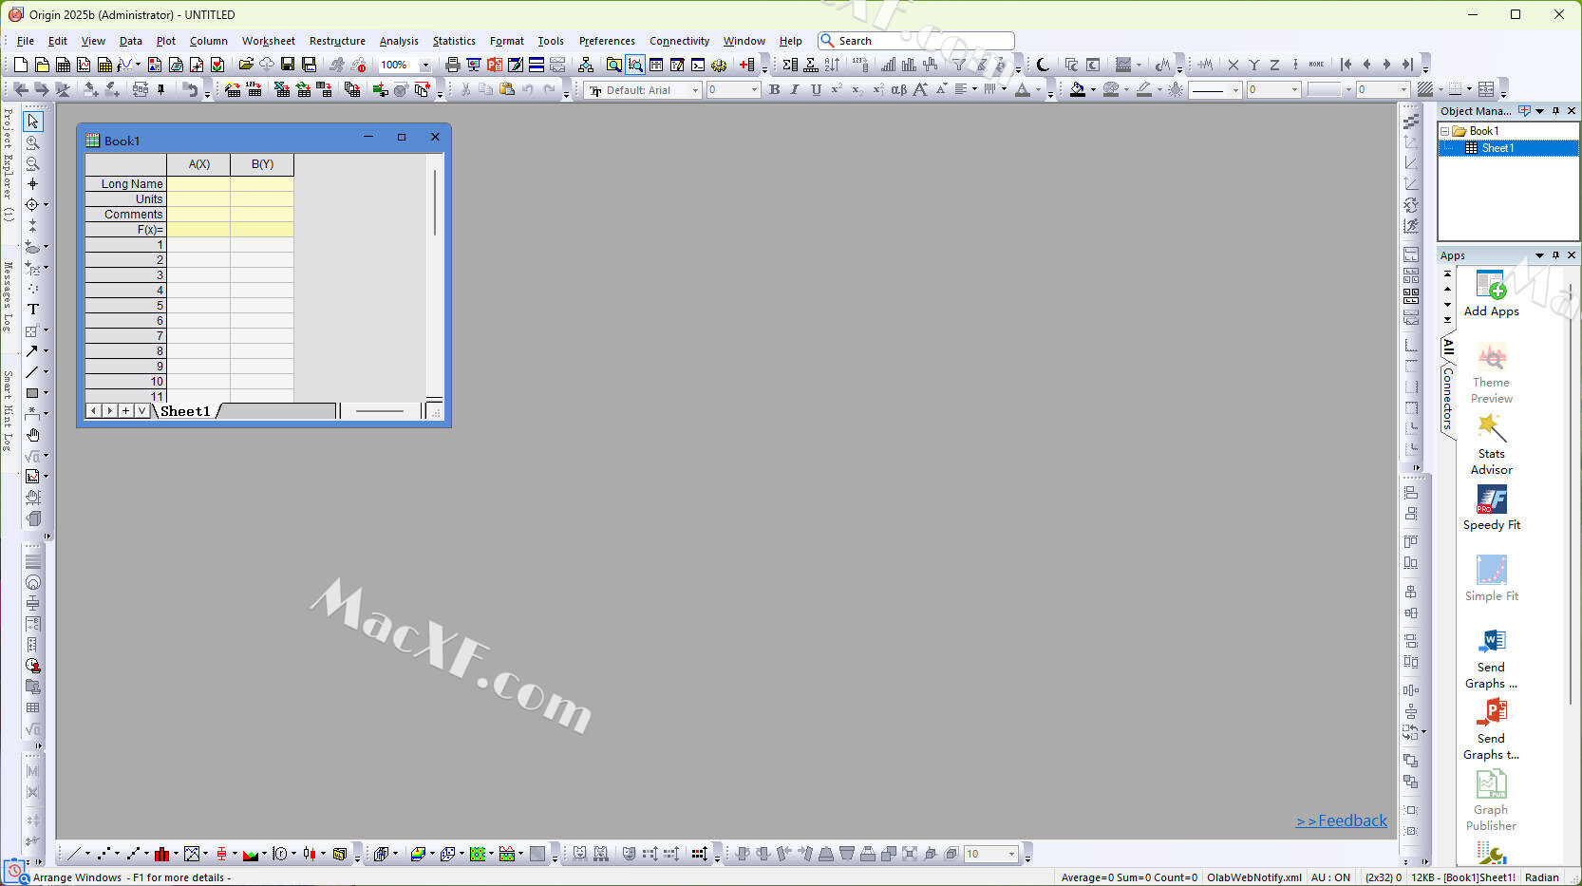This screenshot has height=886, width=1582.
Task: Click the Add Data Filter funnel icon
Action: pyautogui.click(x=959, y=65)
